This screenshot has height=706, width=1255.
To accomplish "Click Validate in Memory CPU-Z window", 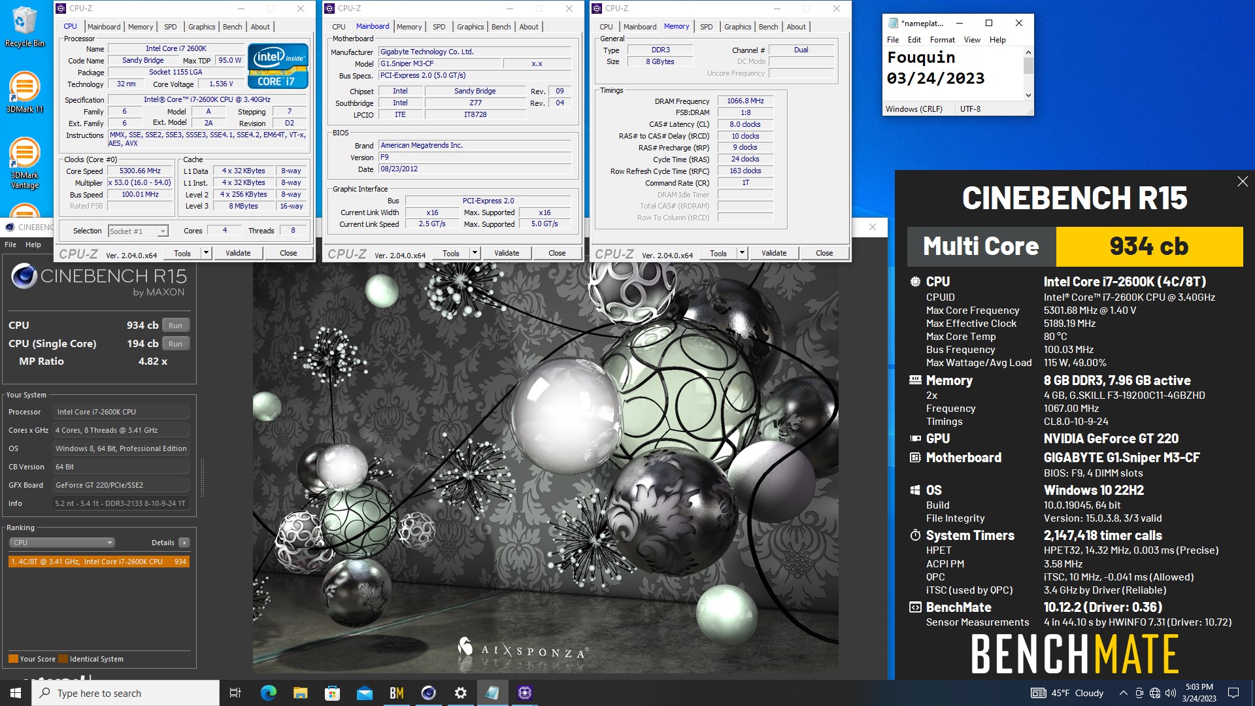I will (x=774, y=253).
